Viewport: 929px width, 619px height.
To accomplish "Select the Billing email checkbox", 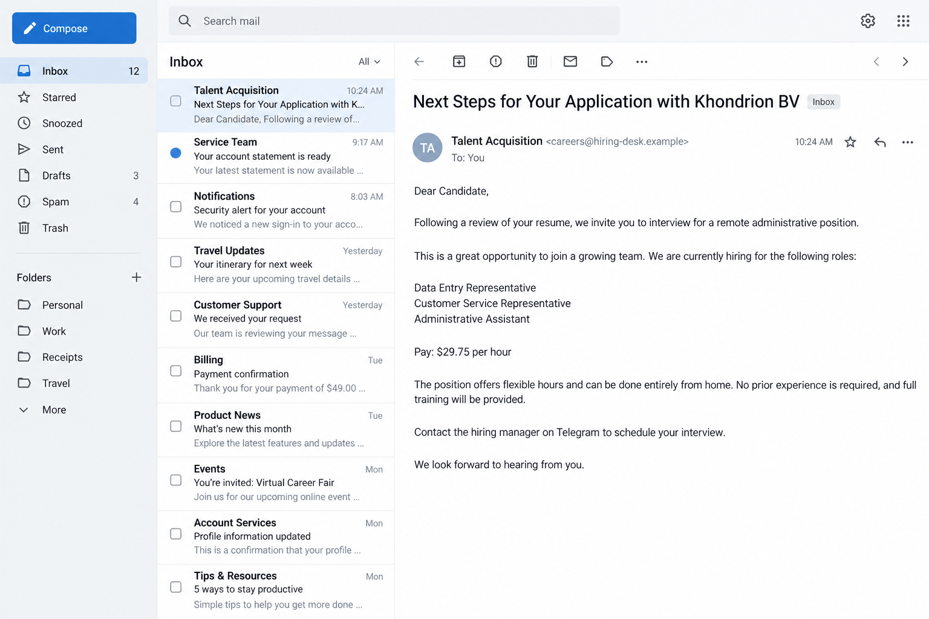I will 176,371.
